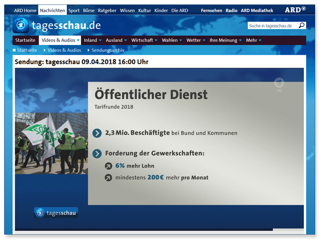The image size is (320, 241).
Task: Open Kinder in top bar
Action: [161, 11]
